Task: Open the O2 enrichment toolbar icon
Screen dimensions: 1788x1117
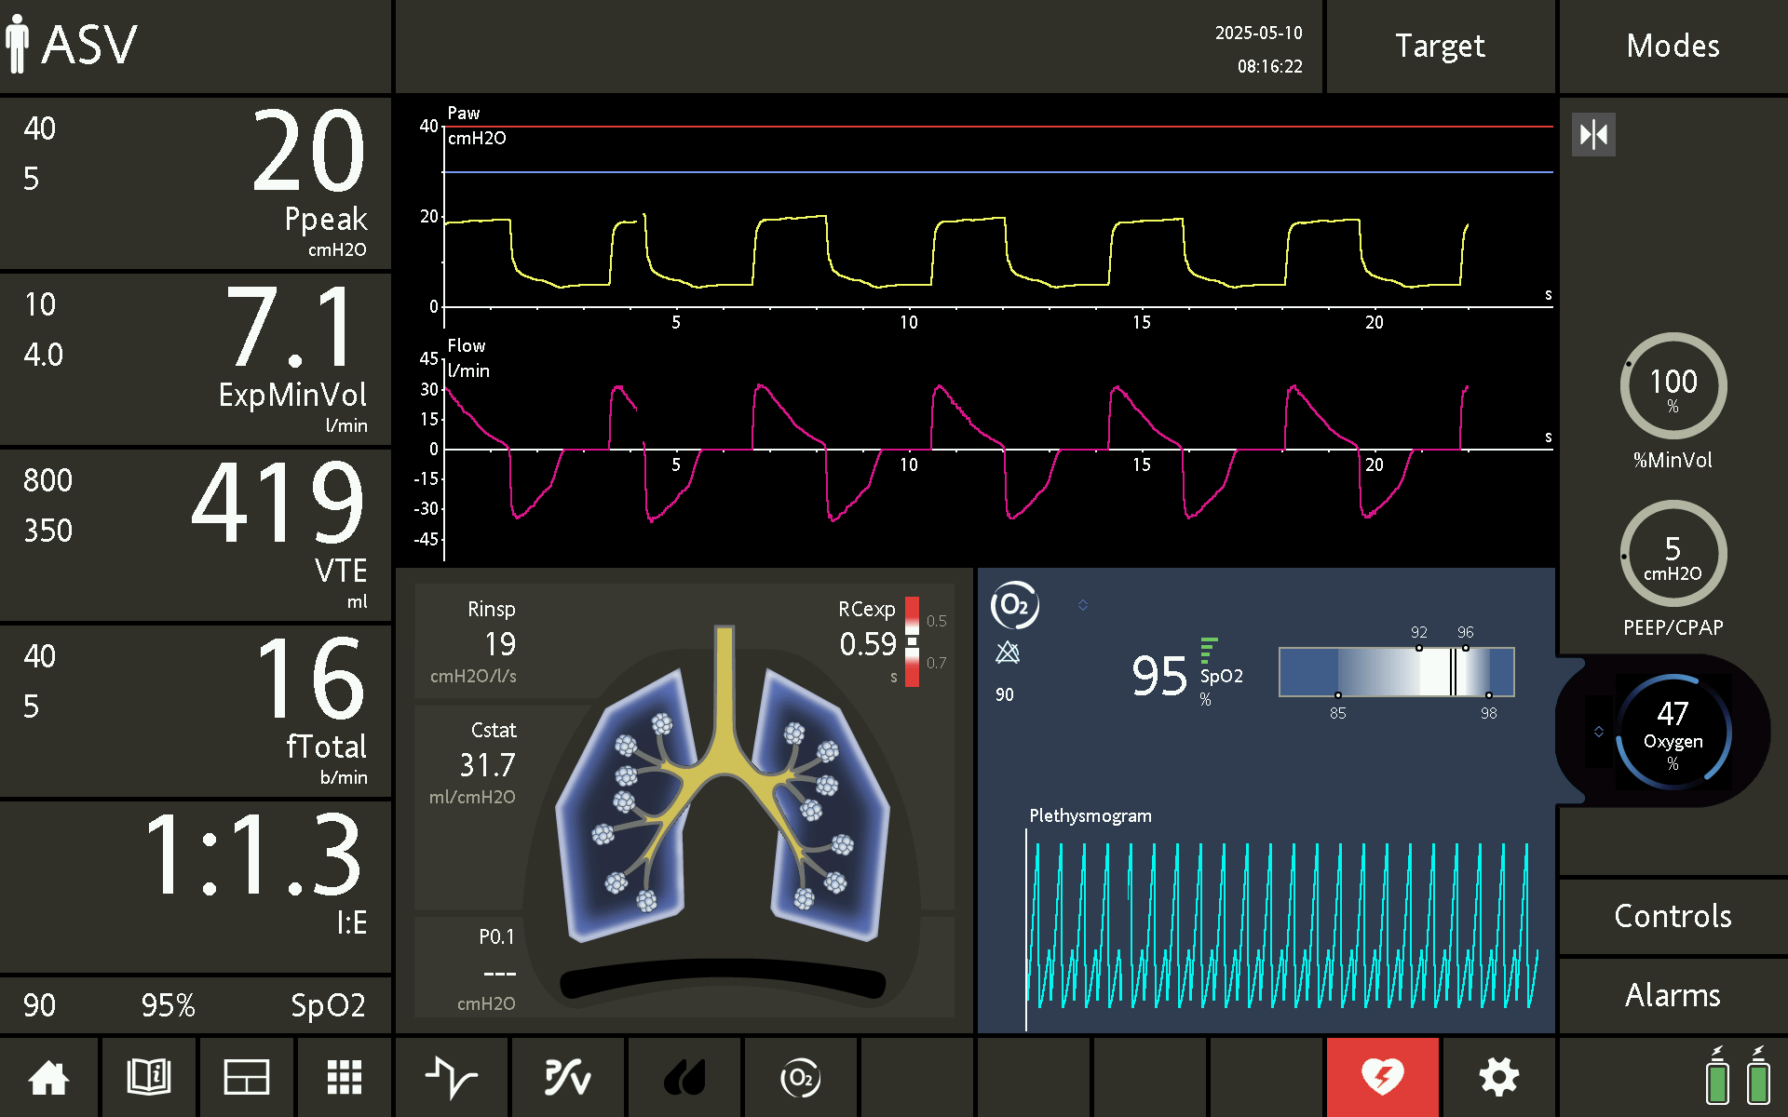Action: [x=801, y=1078]
